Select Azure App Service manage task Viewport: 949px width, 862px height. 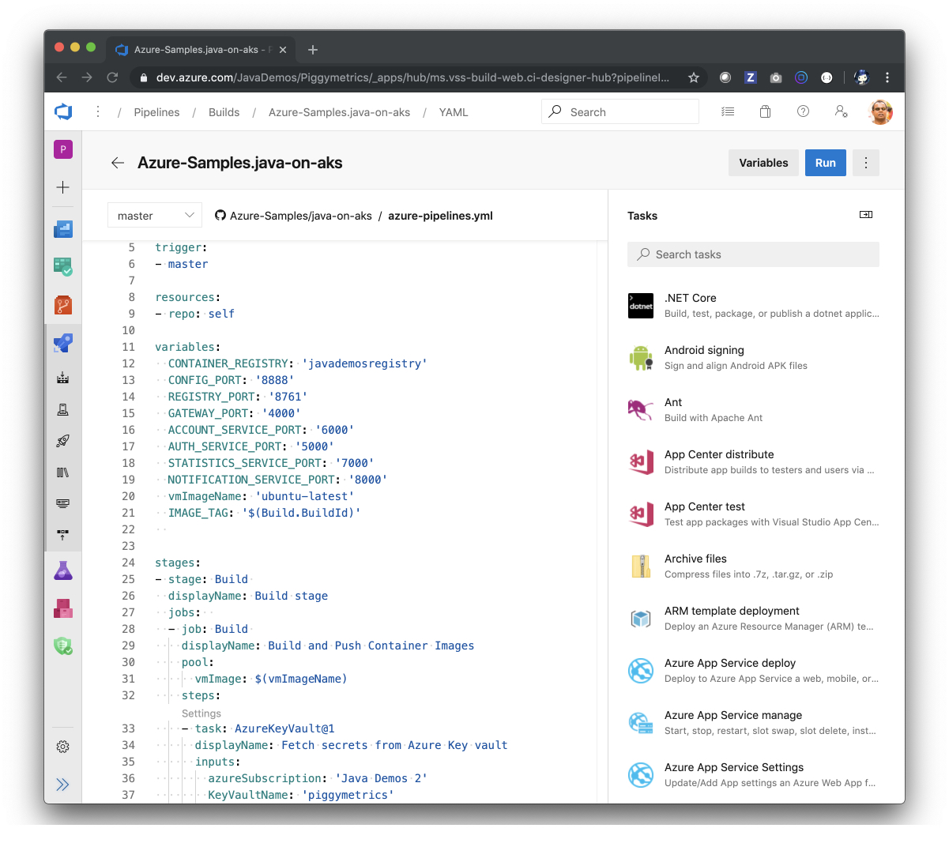pos(753,723)
